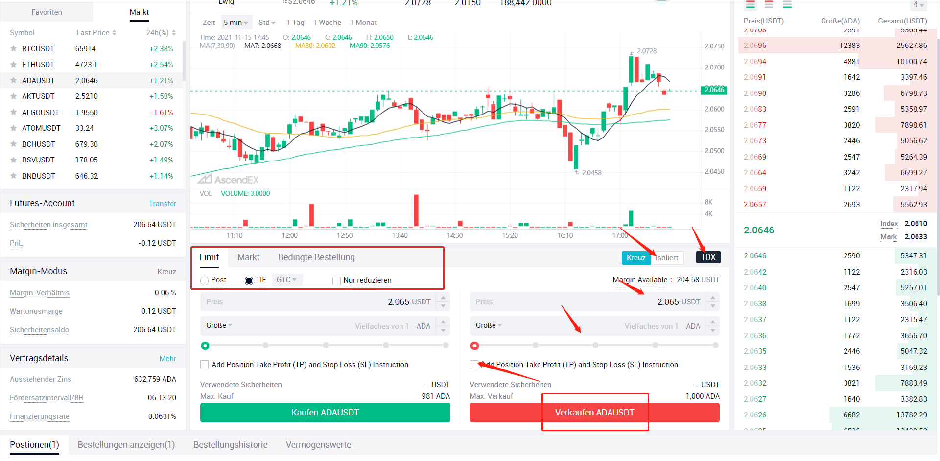The width and height of the screenshot is (940, 461).
Task: Set chart to 1 Monat interval
Action: click(363, 23)
